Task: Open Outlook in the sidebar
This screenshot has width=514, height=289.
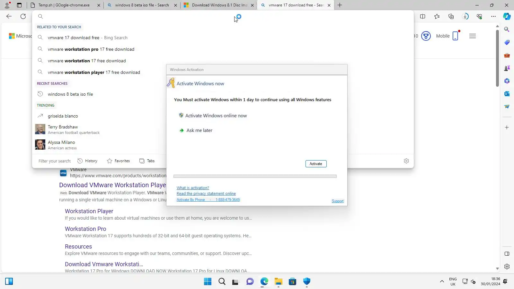Action: pos(507,94)
